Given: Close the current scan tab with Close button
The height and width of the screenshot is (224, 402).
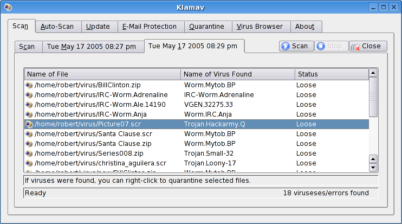Looking at the screenshot, I should 368,46.
